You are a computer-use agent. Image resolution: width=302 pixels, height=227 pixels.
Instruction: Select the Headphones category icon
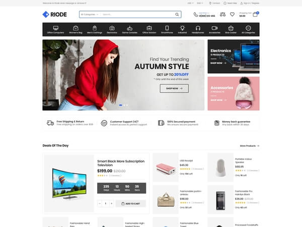pos(198,28)
